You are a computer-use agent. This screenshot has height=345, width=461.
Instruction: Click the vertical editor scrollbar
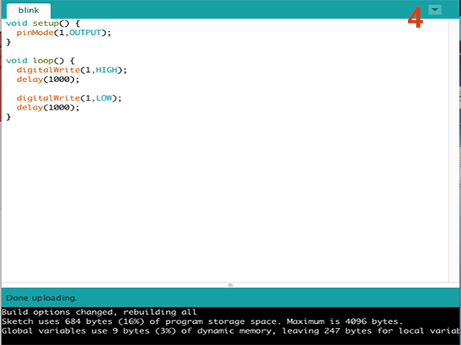pyautogui.click(x=453, y=150)
